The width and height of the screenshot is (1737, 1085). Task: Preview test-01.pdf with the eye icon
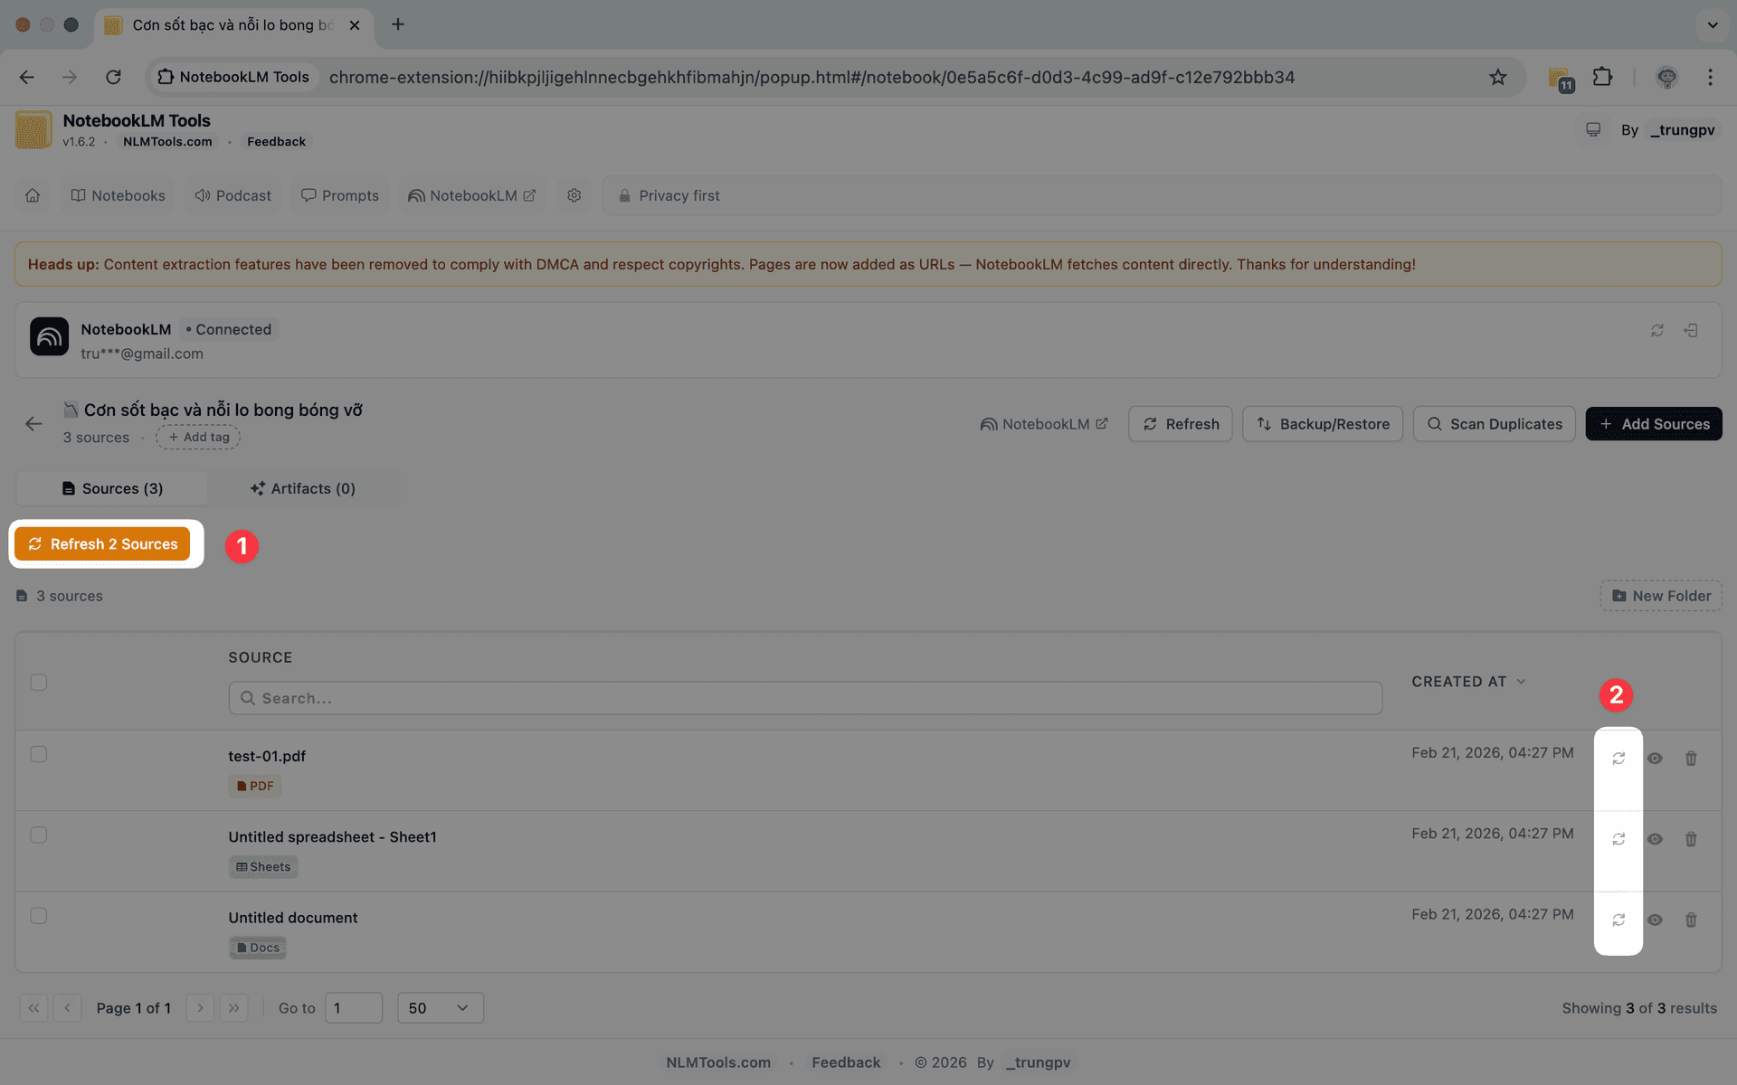[x=1656, y=758]
